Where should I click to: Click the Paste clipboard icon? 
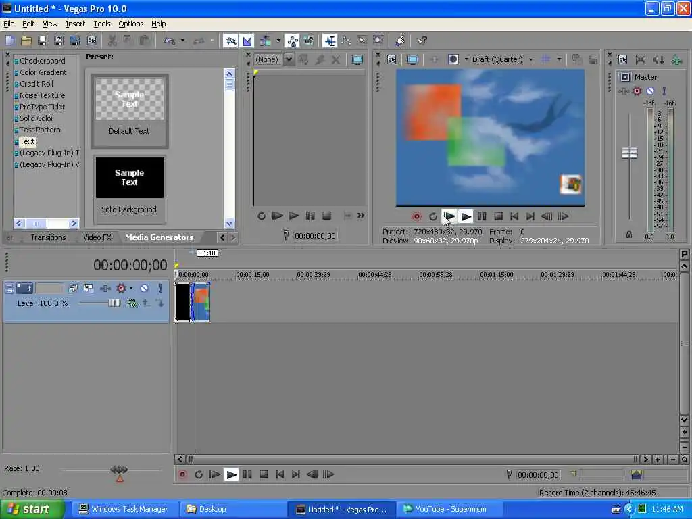(144, 41)
